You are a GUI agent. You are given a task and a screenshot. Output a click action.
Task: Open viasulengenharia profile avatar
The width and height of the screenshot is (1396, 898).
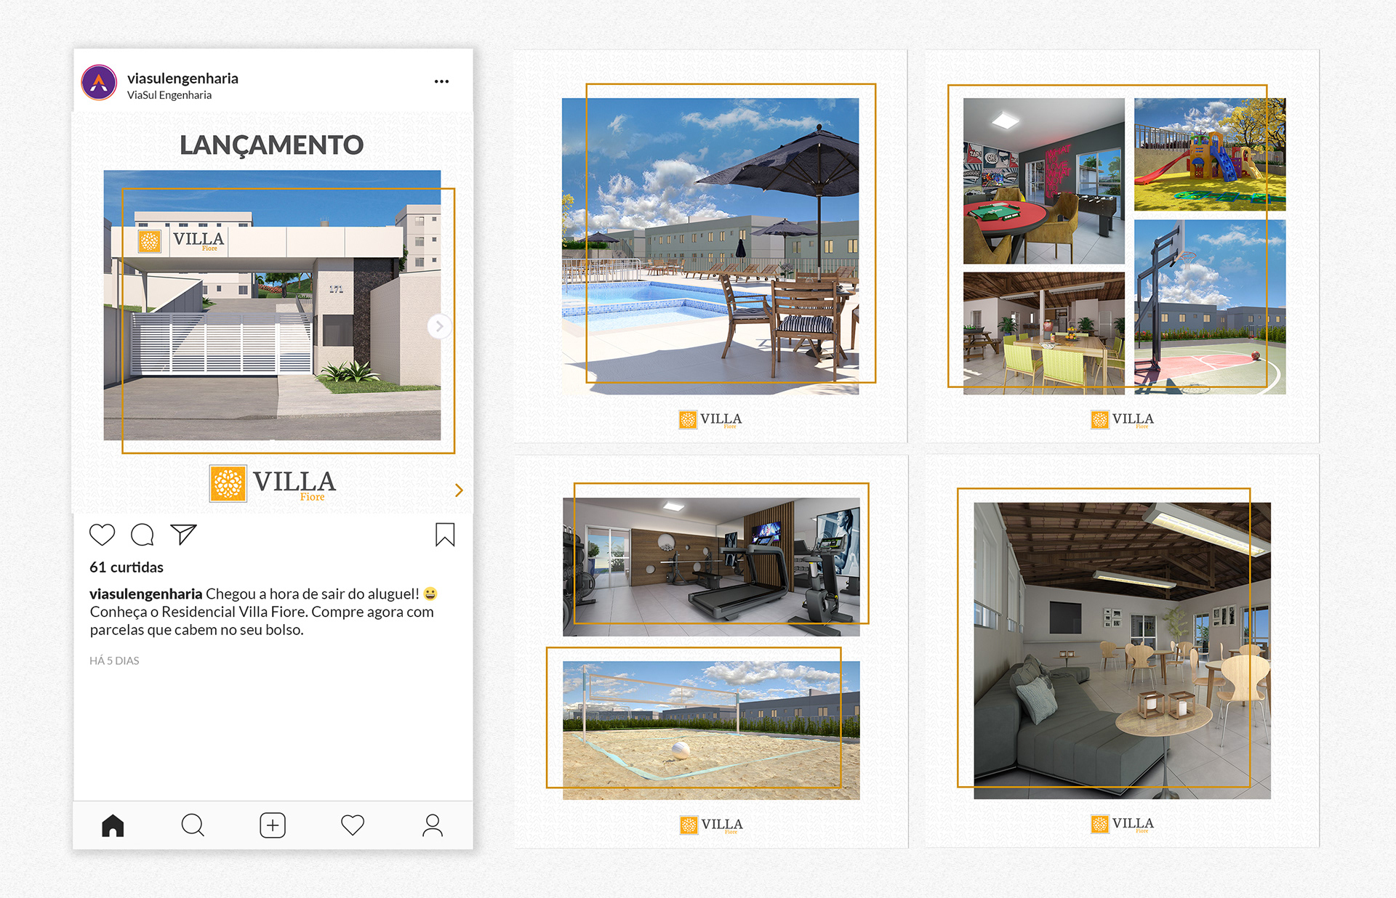pos(100,83)
